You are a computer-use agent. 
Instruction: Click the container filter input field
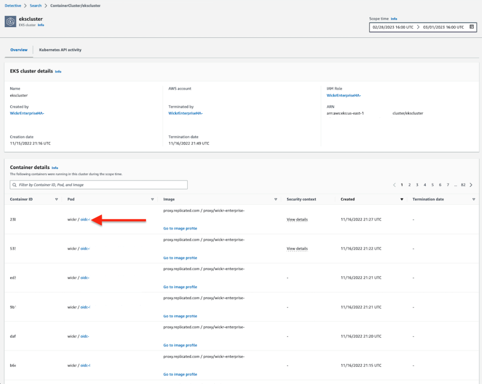click(99, 184)
